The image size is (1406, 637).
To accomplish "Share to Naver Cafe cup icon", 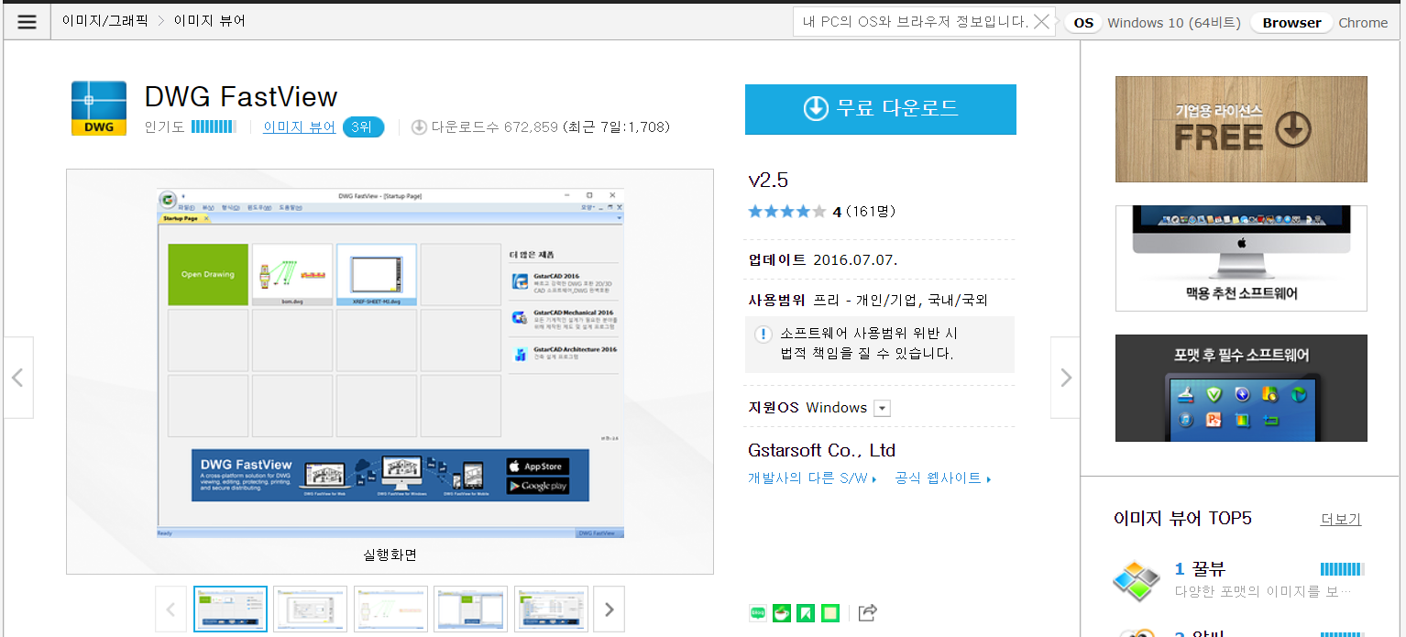I will point(782,612).
